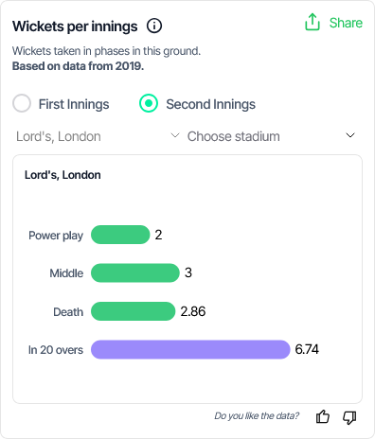The height and width of the screenshot is (439, 375).
Task: Click the 6.74 value label
Action: pyautogui.click(x=307, y=349)
